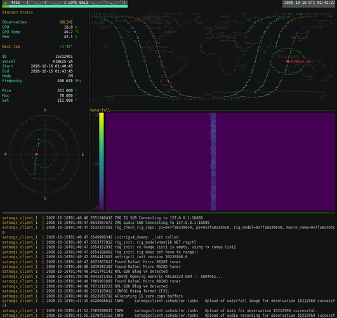Click the blue signal band in the waterfall
Viewport: 337px width, 318px height.
(x=213, y=162)
